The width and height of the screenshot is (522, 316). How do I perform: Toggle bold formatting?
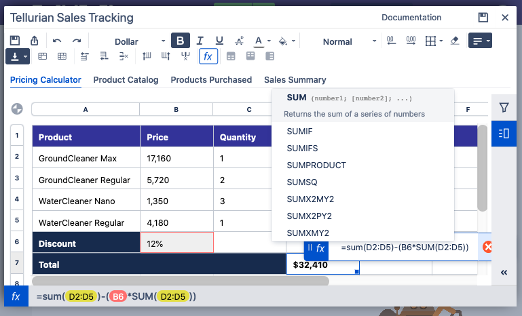click(x=181, y=41)
